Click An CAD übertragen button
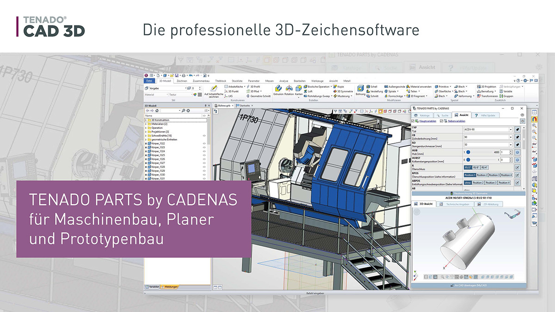This screenshot has height=312, width=555. 469,286
